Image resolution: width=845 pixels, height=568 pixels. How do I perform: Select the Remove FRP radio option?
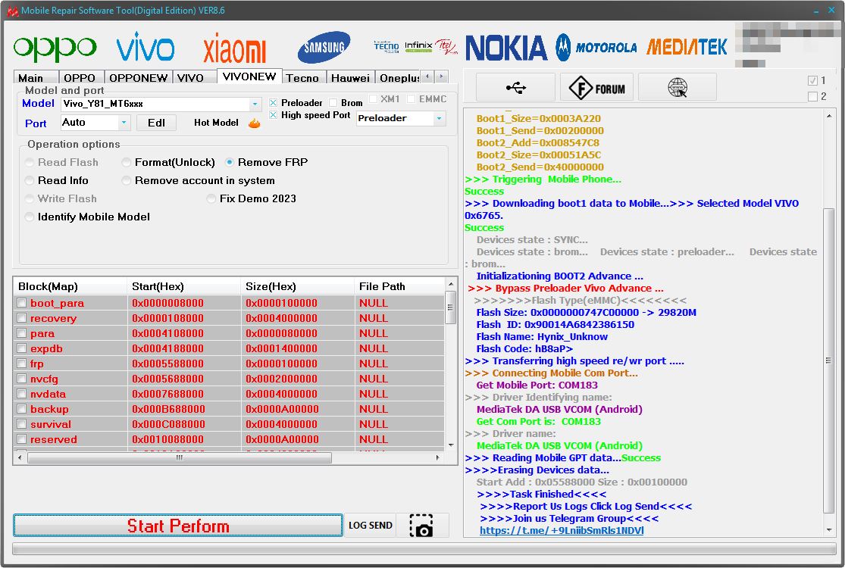(229, 163)
